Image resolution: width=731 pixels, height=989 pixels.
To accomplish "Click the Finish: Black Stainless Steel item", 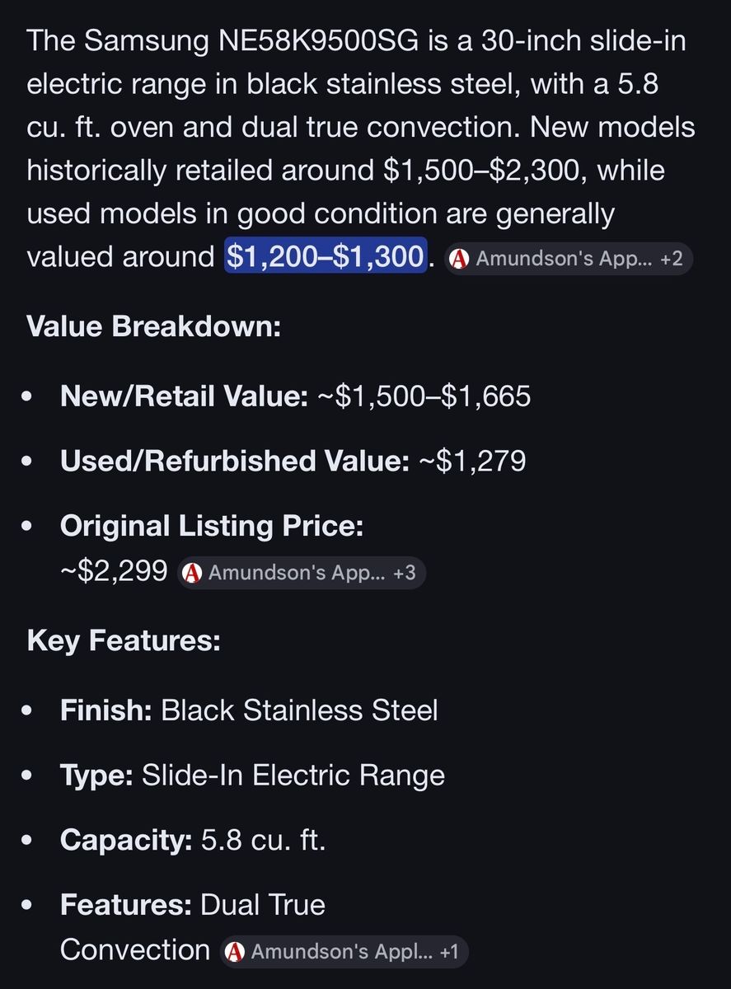I will coord(249,710).
